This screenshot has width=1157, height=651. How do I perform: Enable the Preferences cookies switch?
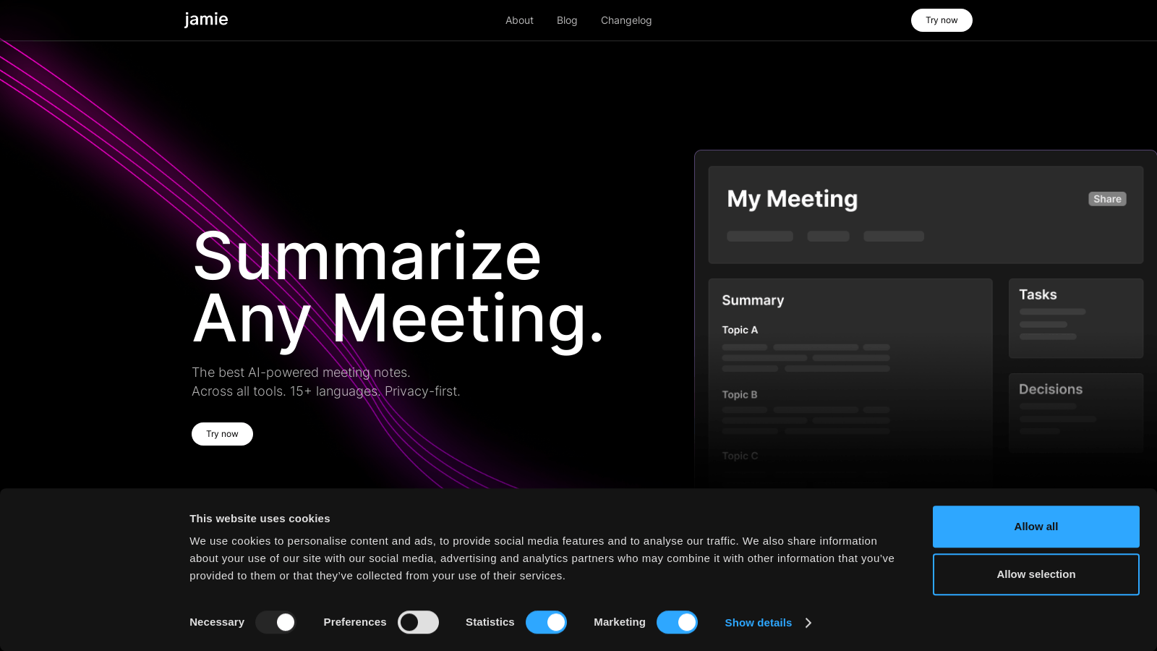pyautogui.click(x=418, y=622)
